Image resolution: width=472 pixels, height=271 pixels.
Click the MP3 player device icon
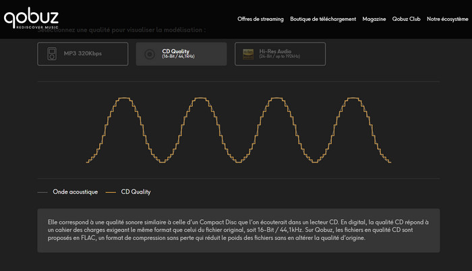52,54
